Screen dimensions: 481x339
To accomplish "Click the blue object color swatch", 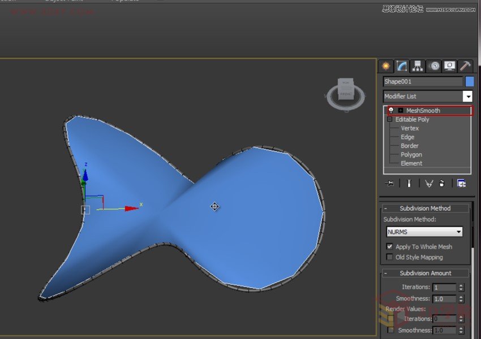I will [x=470, y=81].
